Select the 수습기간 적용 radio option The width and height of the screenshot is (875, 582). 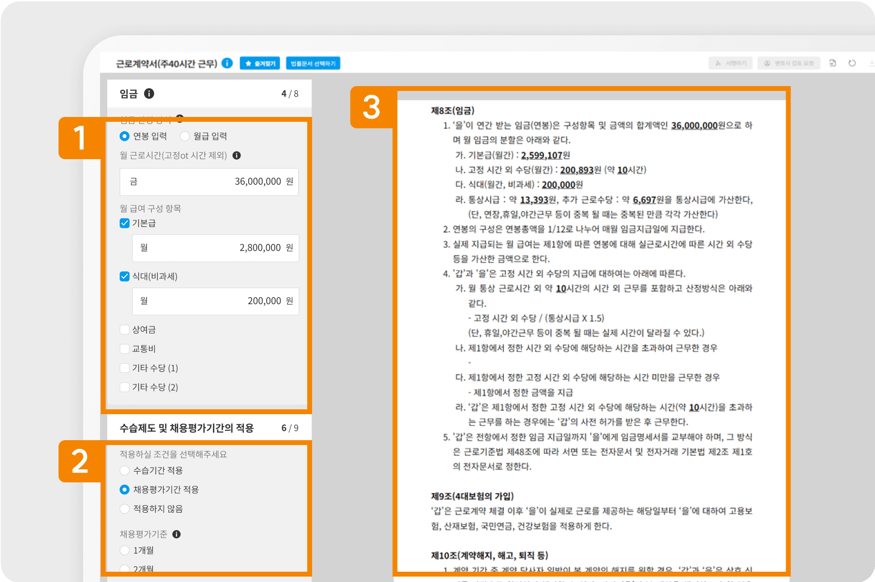coord(125,470)
